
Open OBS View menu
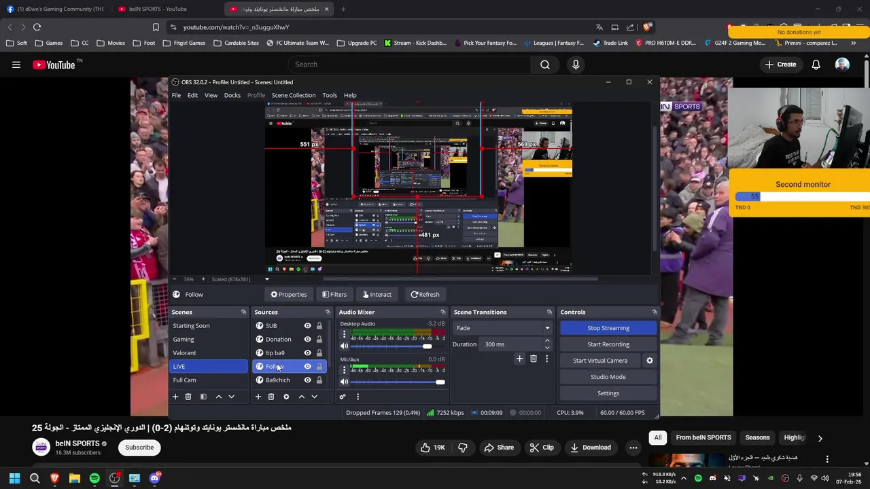pyautogui.click(x=211, y=96)
